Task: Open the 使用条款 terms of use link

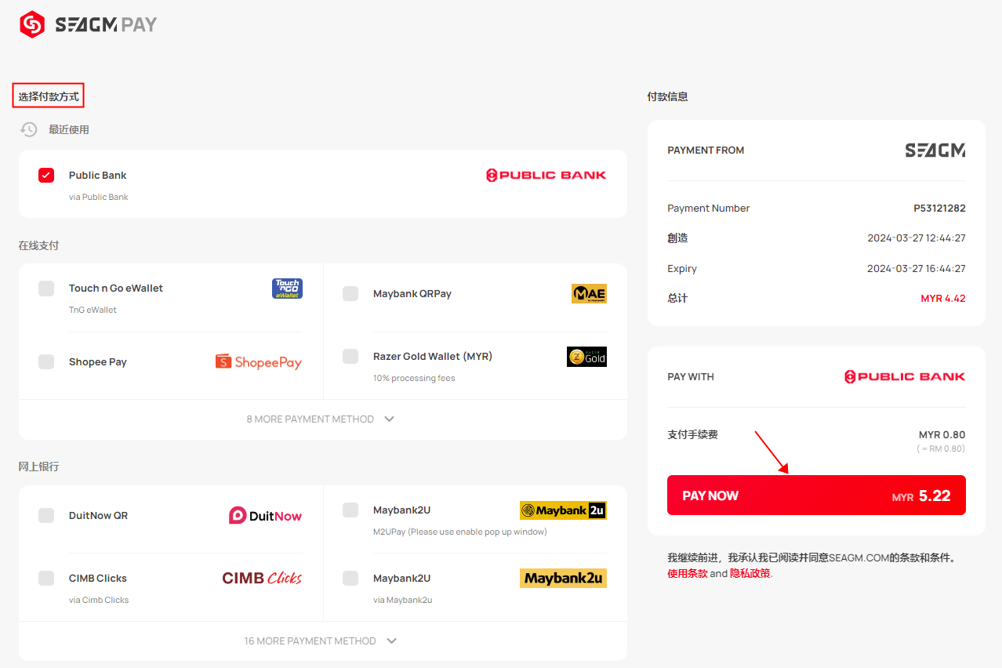Action: 688,573
